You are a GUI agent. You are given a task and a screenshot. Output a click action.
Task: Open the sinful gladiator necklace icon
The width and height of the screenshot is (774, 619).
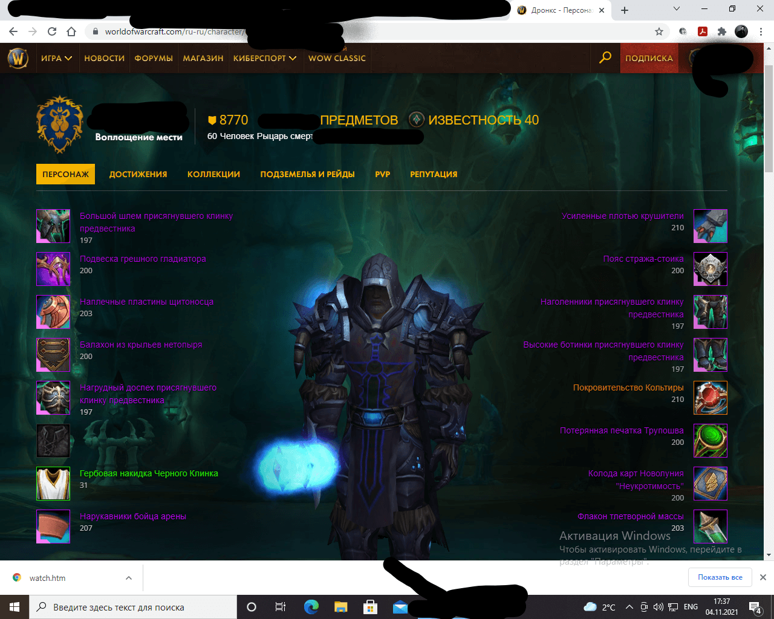coord(53,269)
